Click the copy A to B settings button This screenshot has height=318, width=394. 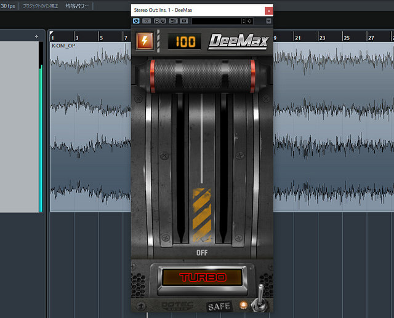click(184, 21)
